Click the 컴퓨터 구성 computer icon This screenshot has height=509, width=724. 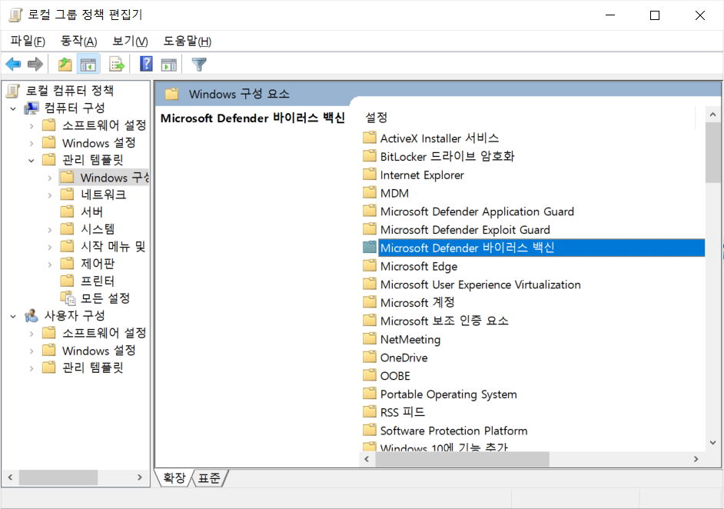[32, 108]
